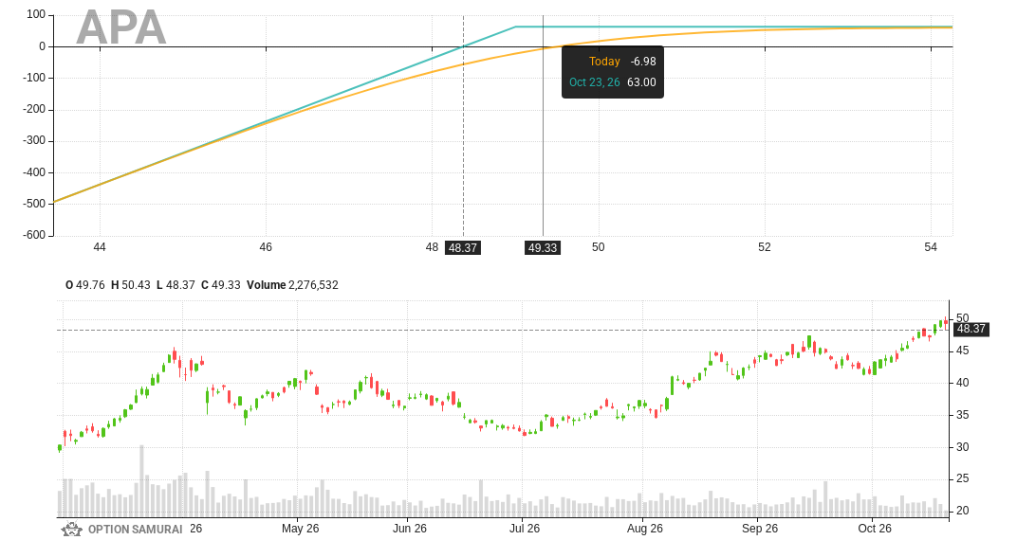Click the 'Jul 26' date axis label

point(524,529)
